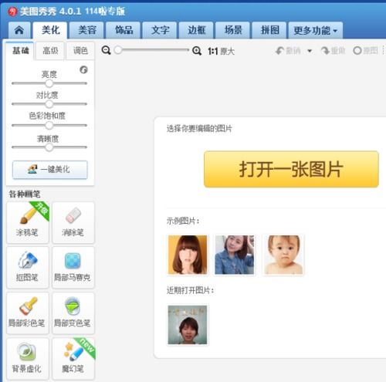Click the 1:1 原大 actual size button

point(221,51)
